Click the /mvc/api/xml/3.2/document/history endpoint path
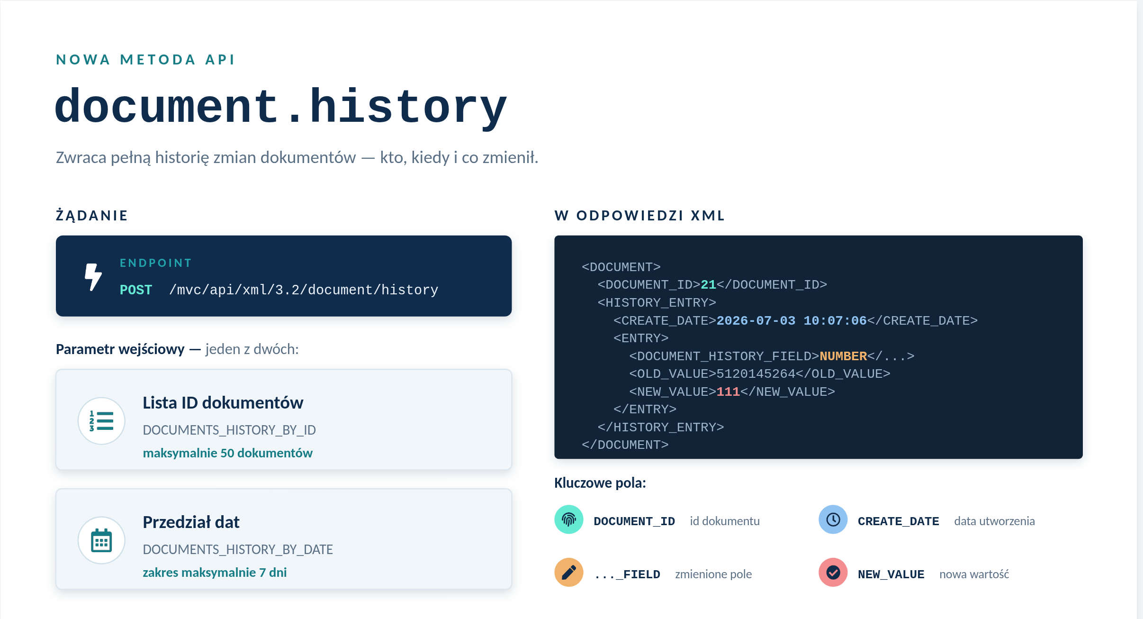This screenshot has height=619, width=1143. (304, 290)
